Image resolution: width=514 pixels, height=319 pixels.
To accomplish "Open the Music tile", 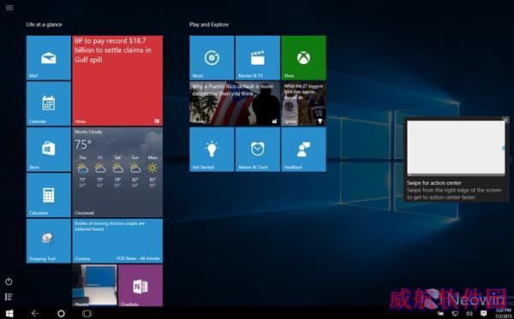I will click(212, 57).
